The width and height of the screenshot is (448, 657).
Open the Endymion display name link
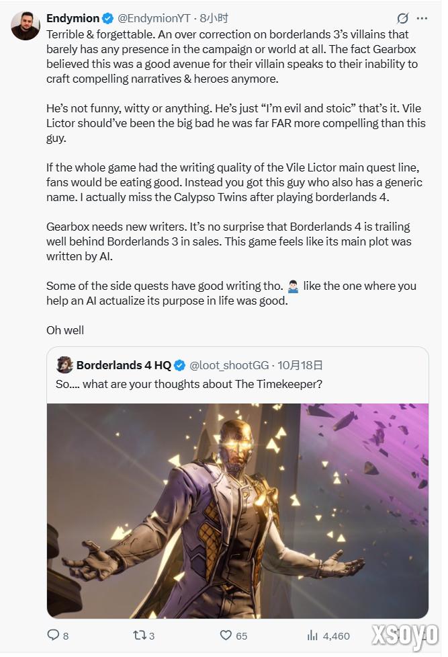coord(73,18)
